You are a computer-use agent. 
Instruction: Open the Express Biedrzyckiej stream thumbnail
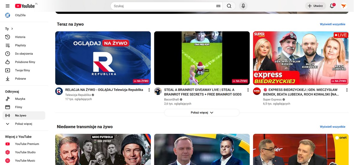tap(301, 58)
